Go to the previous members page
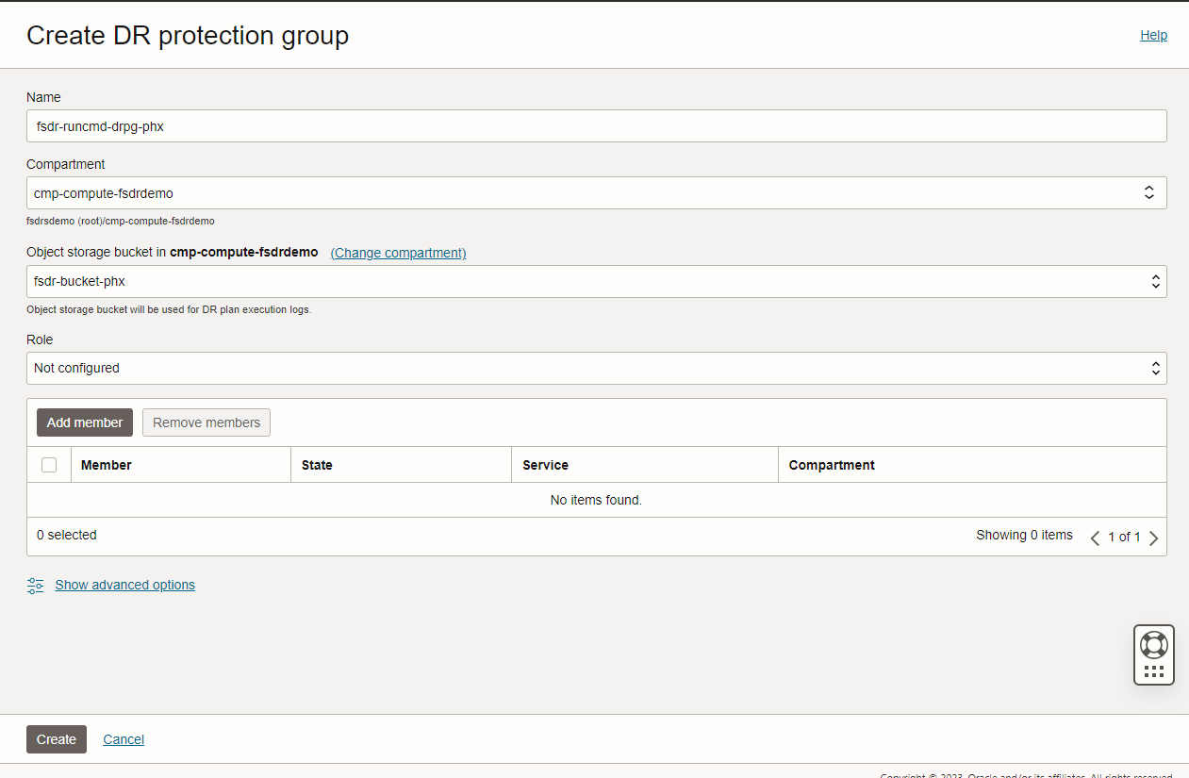 pyautogui.click(x=1095, y=538)
